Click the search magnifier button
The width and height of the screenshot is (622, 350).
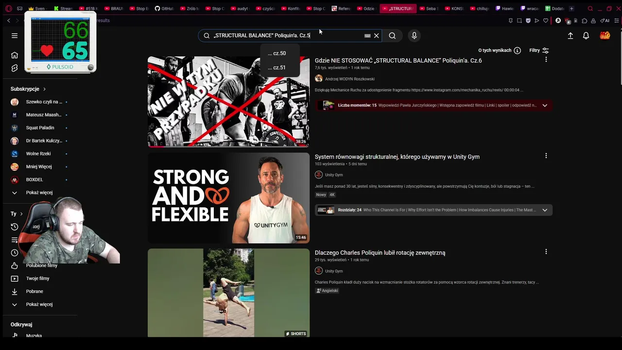pyautogui.click(x=392, y=35)
